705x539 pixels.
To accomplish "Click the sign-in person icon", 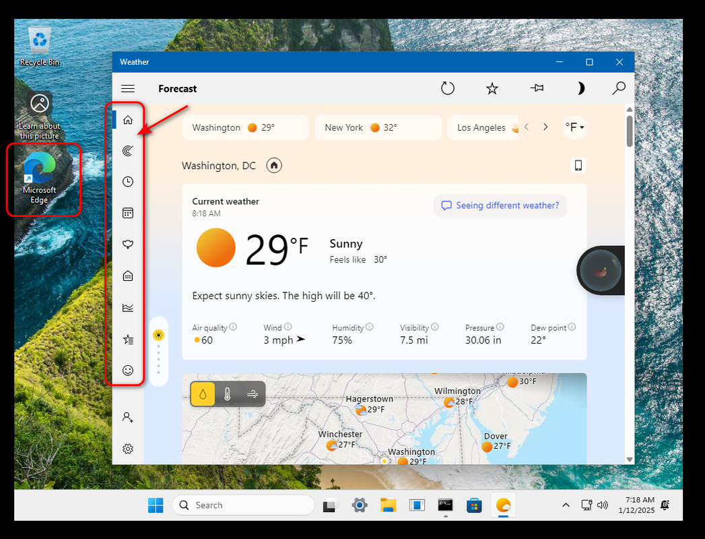I will 128,417.
